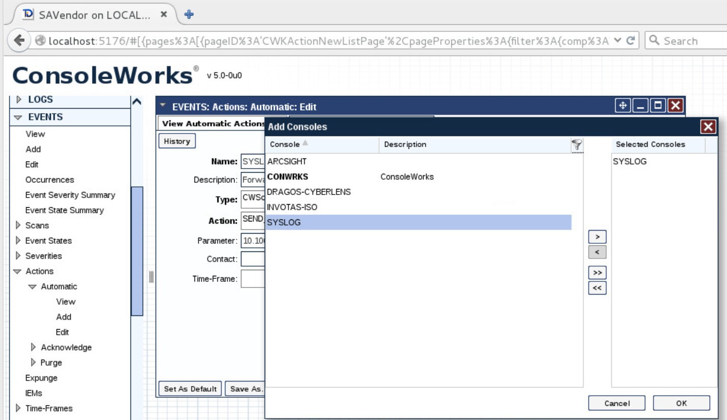The height and width of the screenshot is (420, 727).
Task: Click the ConsoleWorks logo
Action: click(x=105, y=76)
